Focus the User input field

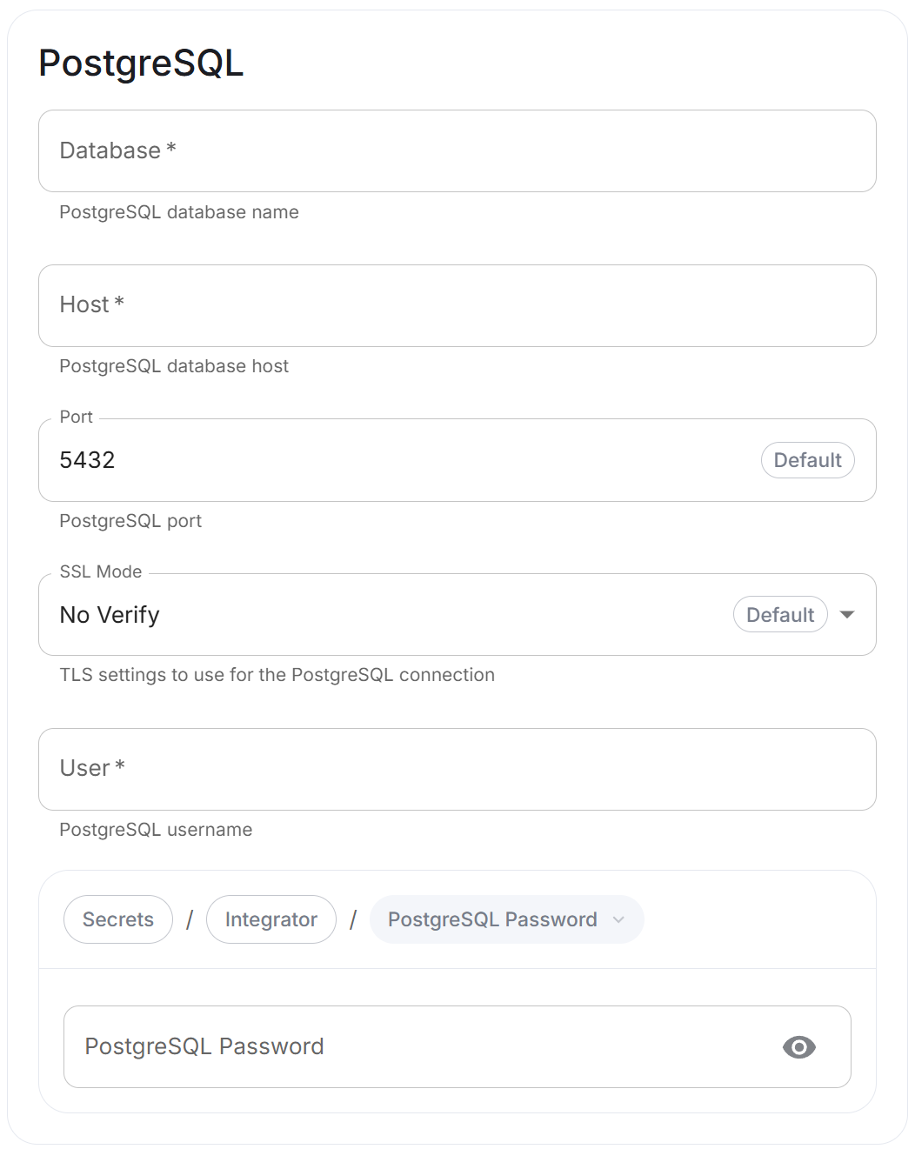pyautogui.click(x=457, y=770)
